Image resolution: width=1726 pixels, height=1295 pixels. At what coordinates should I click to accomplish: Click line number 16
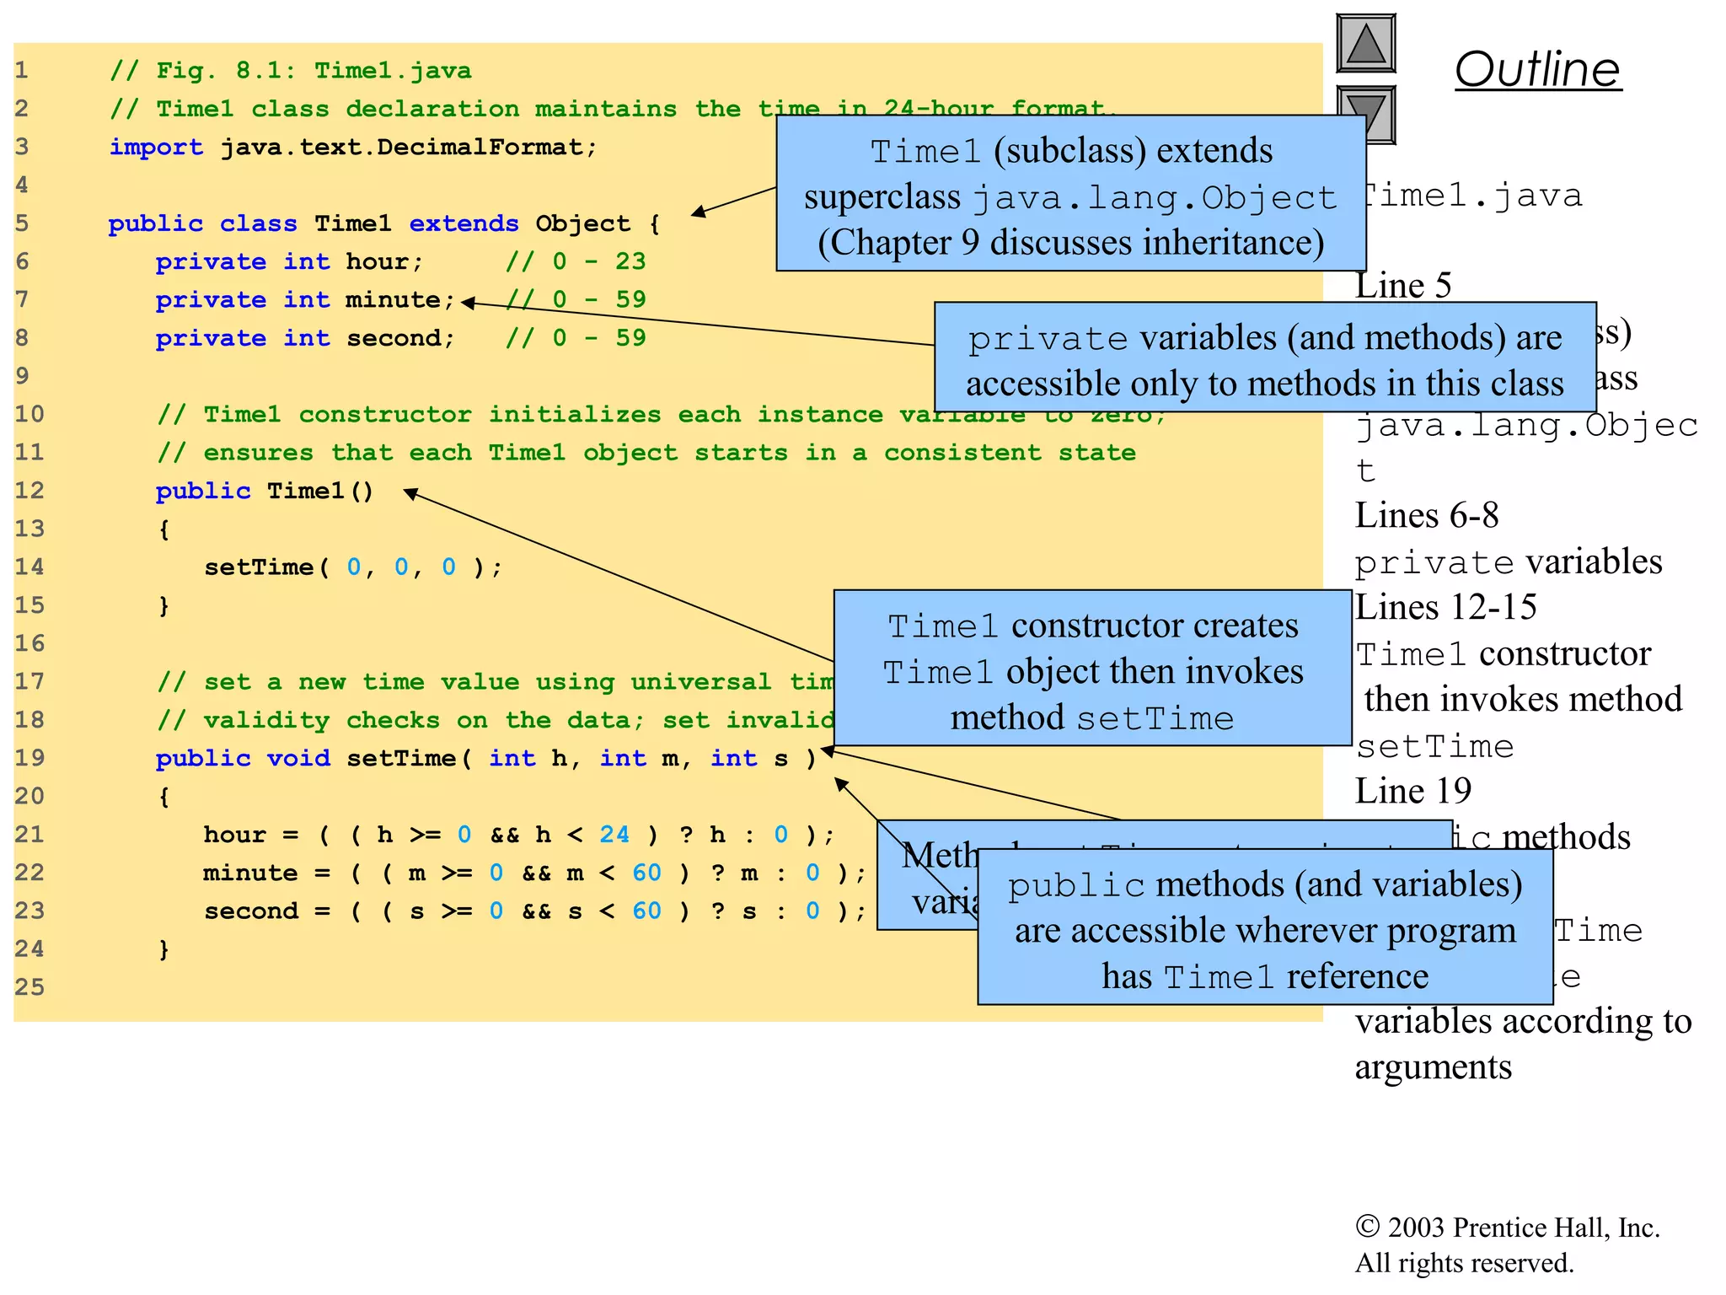tap(29, 644)
